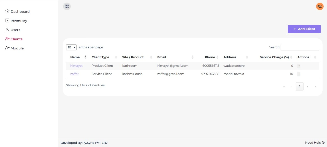
Task: Open the himayat client link
Action: point(76,66)
